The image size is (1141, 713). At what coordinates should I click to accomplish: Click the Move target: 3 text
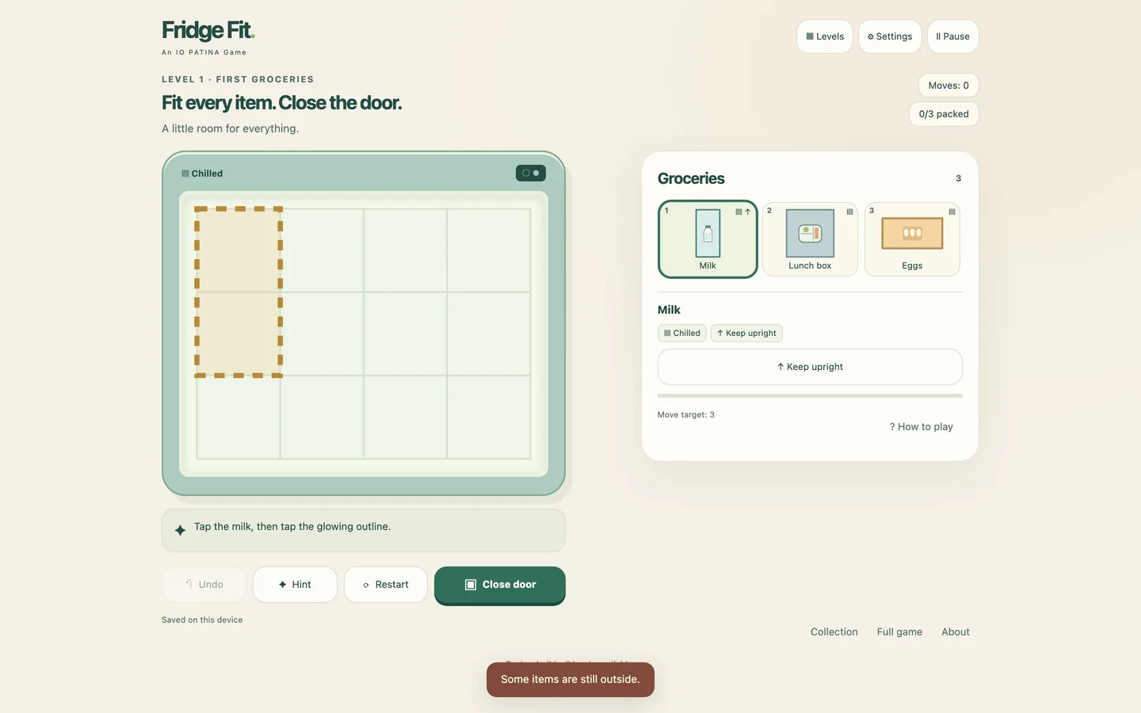point(686,414)
